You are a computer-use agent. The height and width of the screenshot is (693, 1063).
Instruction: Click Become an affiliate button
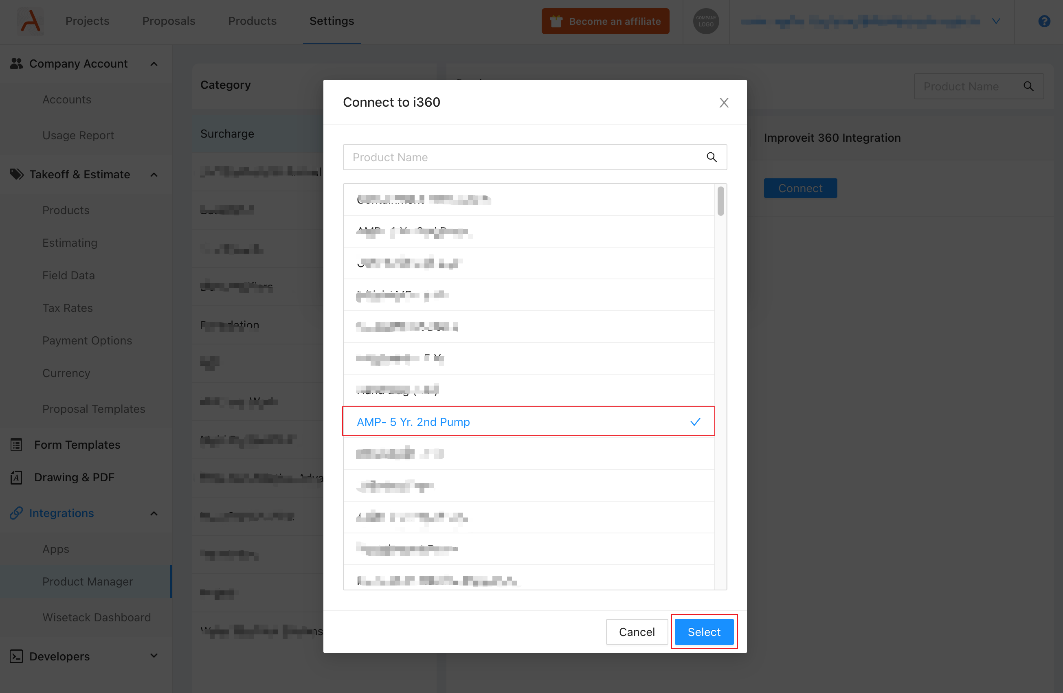(605, 21)
